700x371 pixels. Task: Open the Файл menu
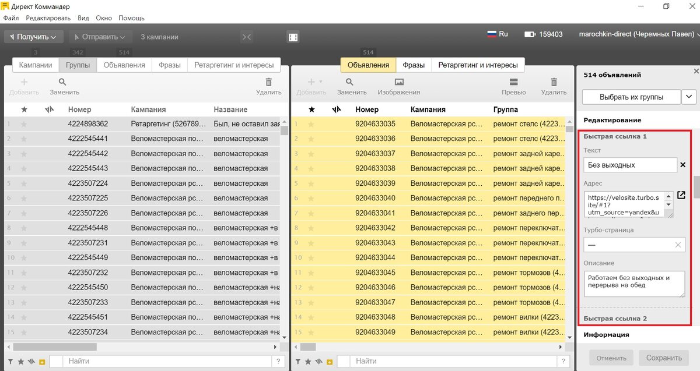click(10, 18)
